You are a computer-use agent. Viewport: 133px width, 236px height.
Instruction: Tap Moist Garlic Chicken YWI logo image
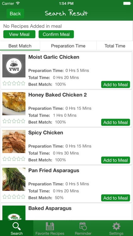click(x=14, y=66)
